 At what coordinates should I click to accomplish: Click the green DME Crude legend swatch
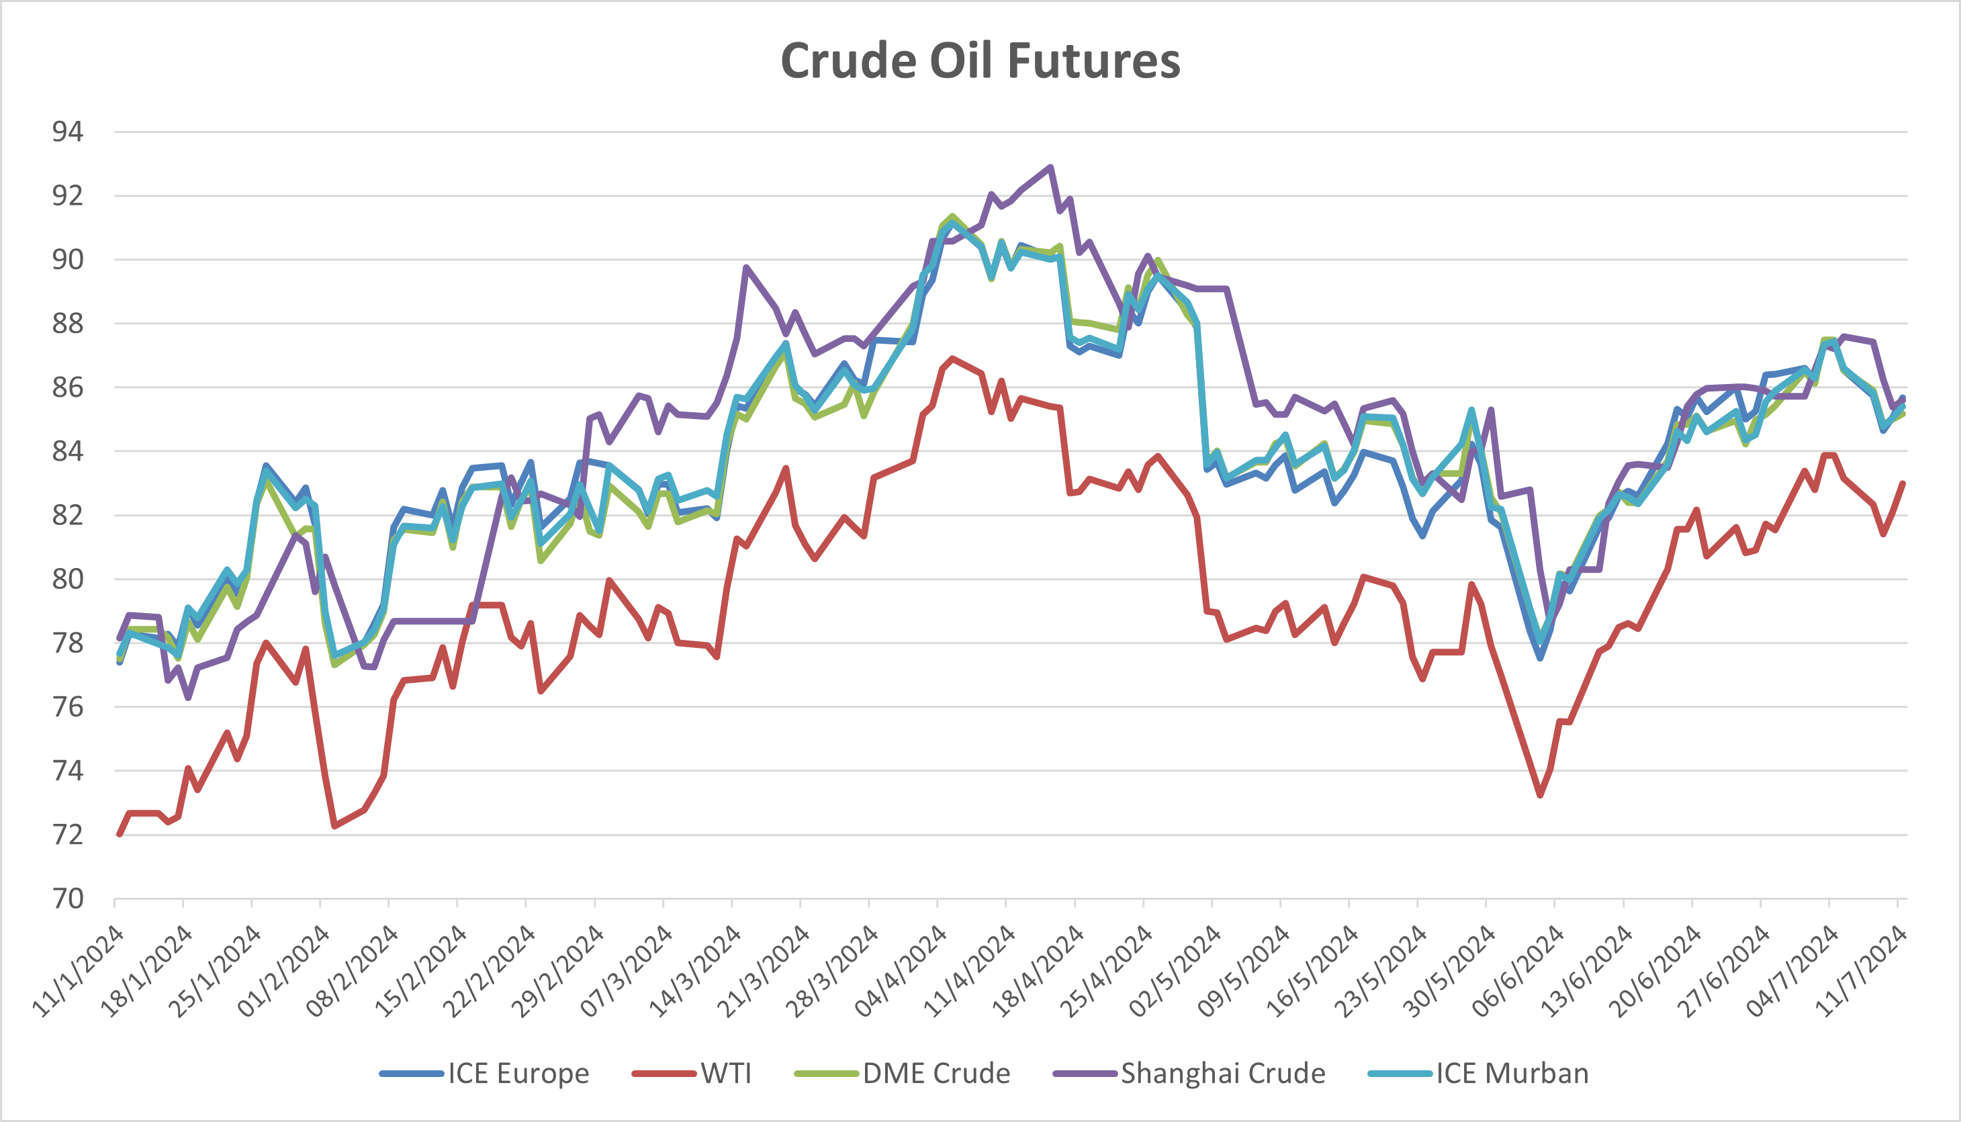[826, 1074]
